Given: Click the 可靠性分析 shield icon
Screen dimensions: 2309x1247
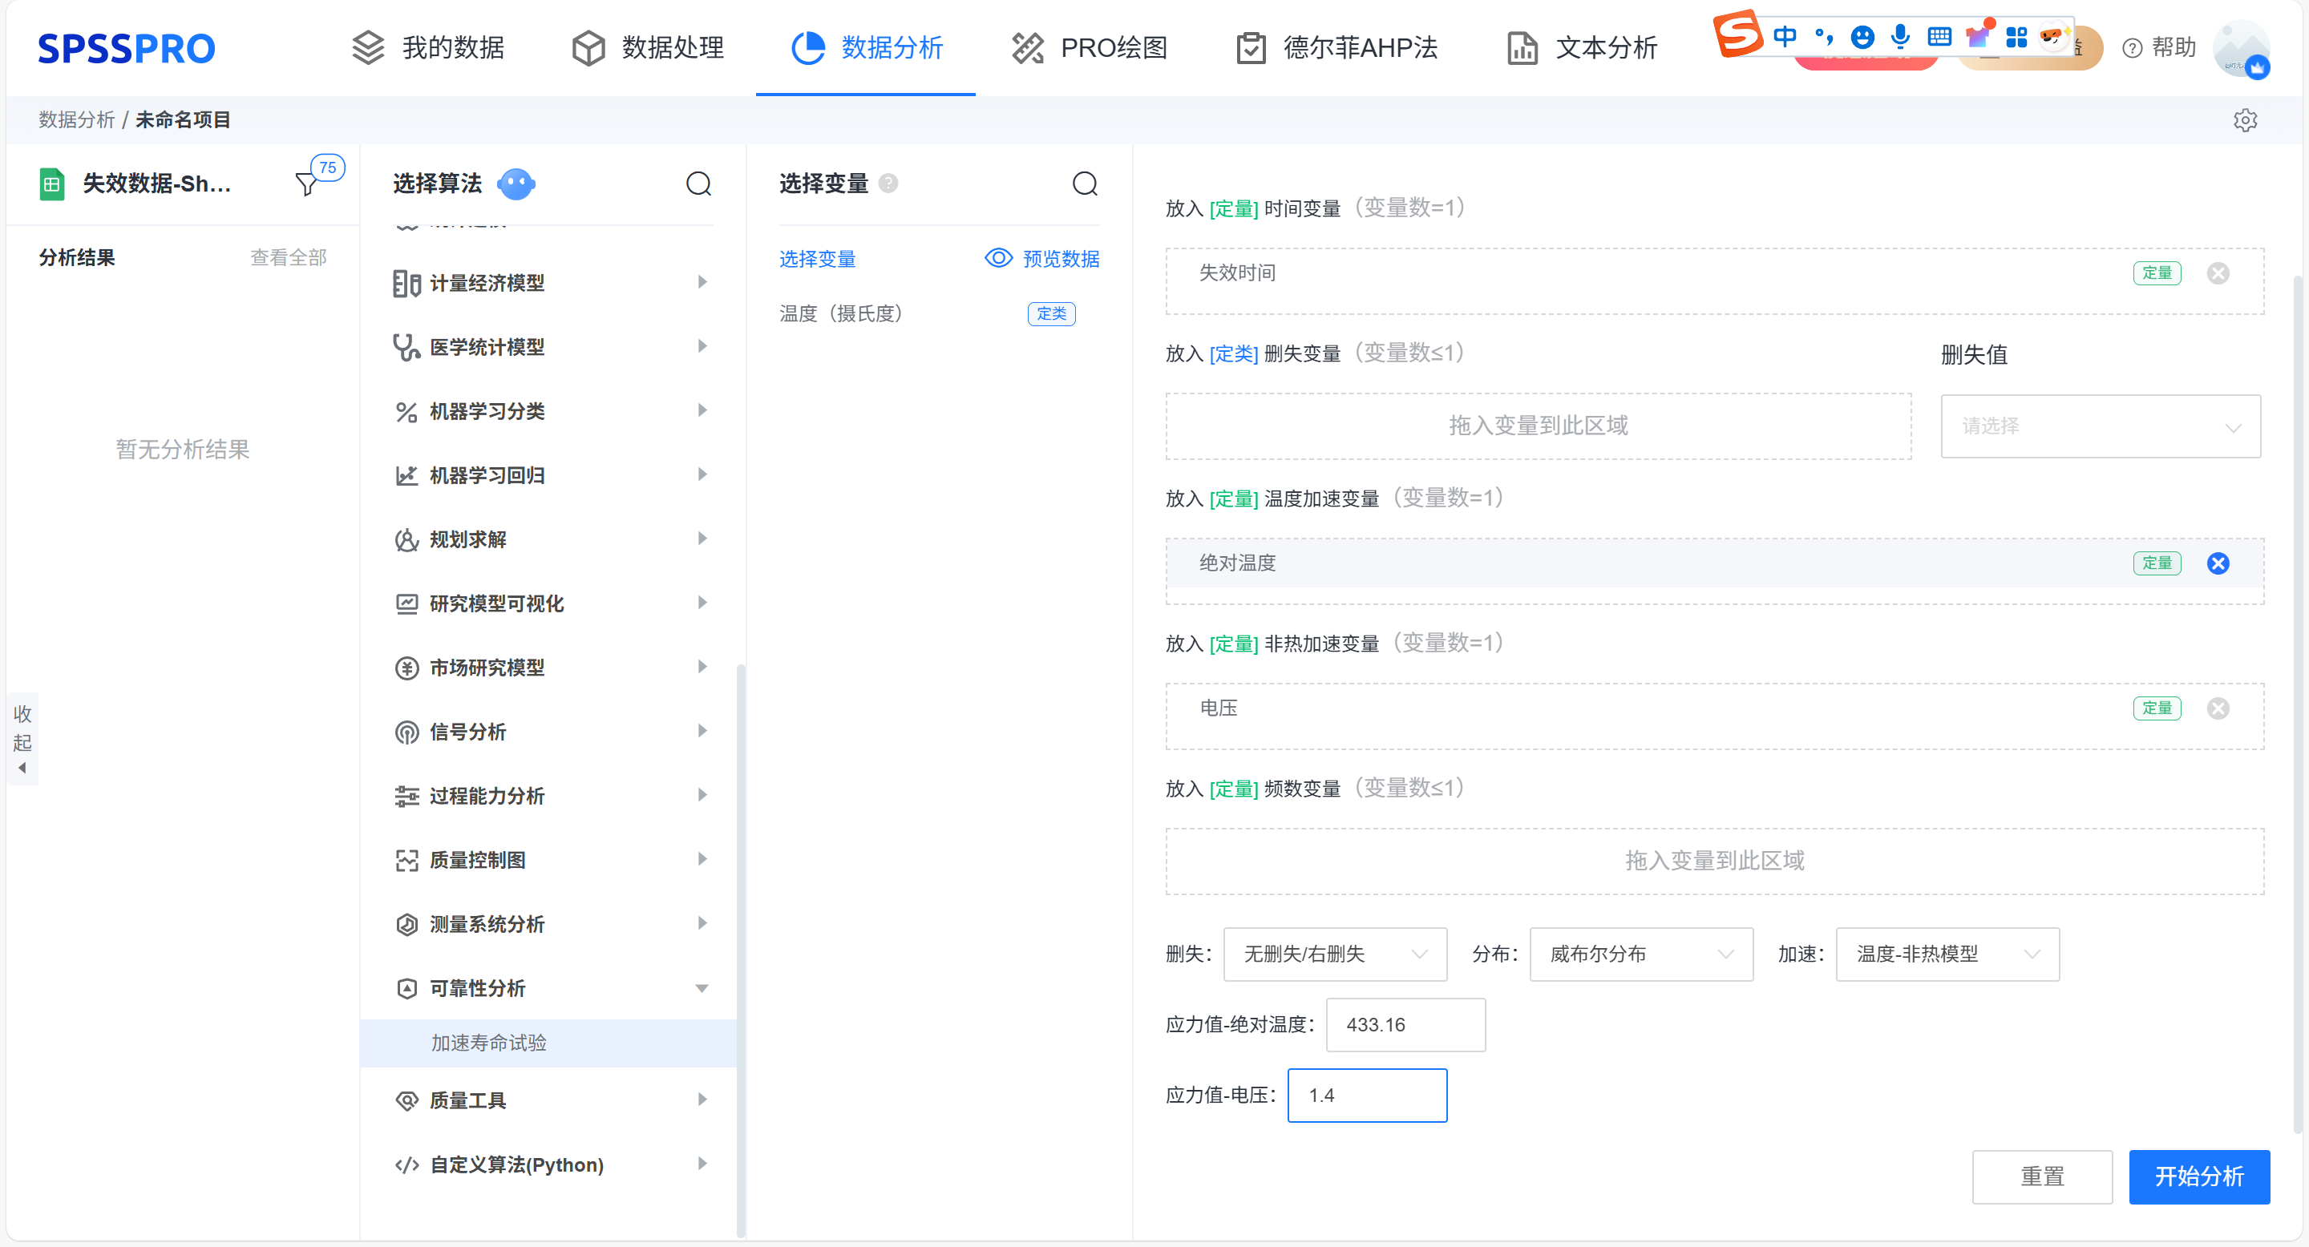Looking at the screenshot, I should pos(406,988).
